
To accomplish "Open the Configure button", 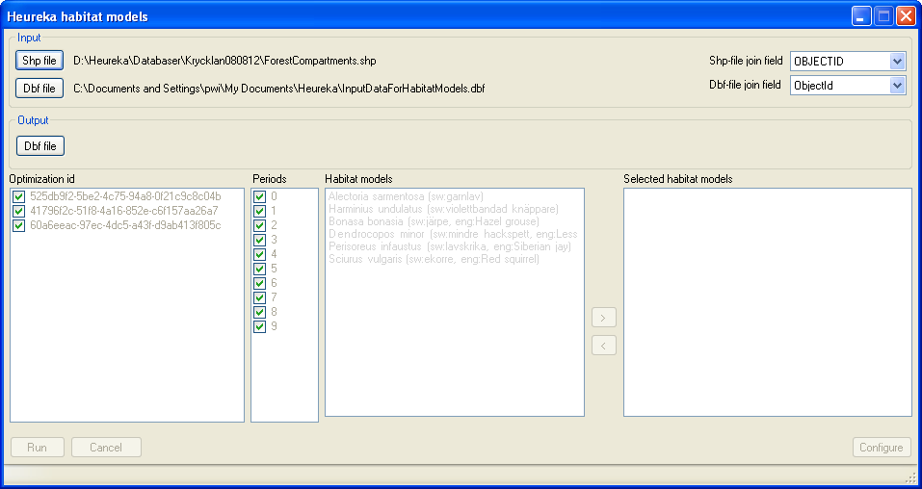I will click(881, 448).
